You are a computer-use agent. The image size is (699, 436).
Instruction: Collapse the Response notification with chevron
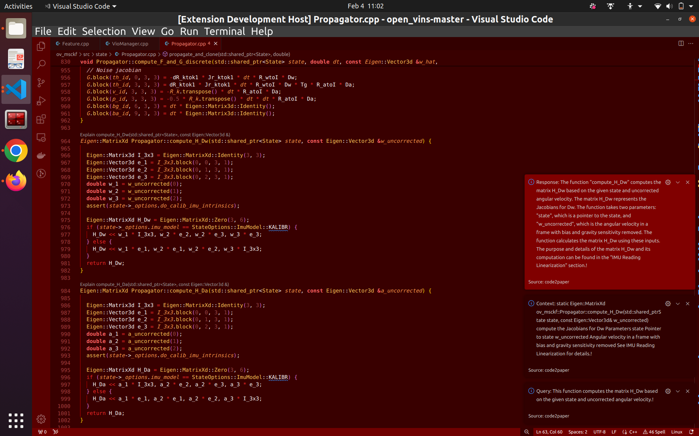[x=678, y=182]
